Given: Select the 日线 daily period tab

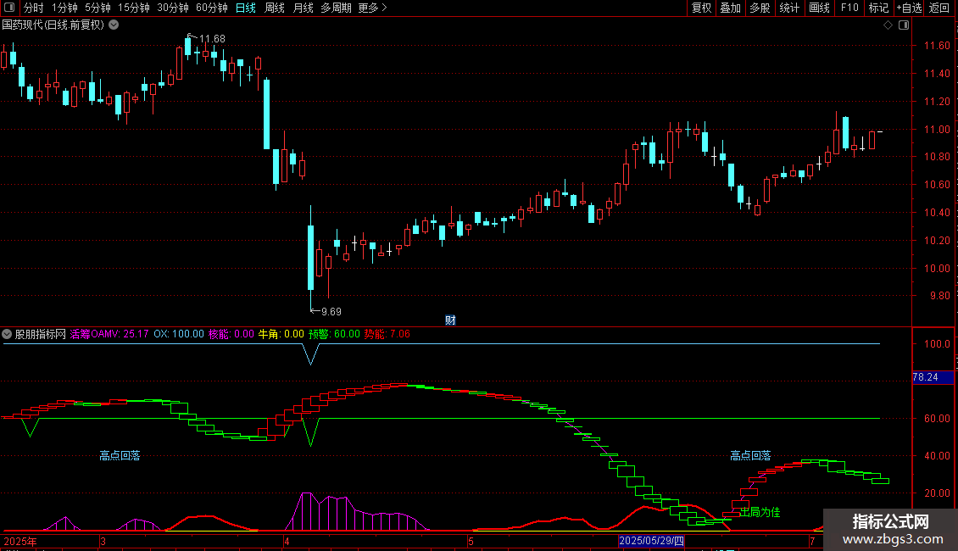Looking at the screenshot, I should (246, 8).
